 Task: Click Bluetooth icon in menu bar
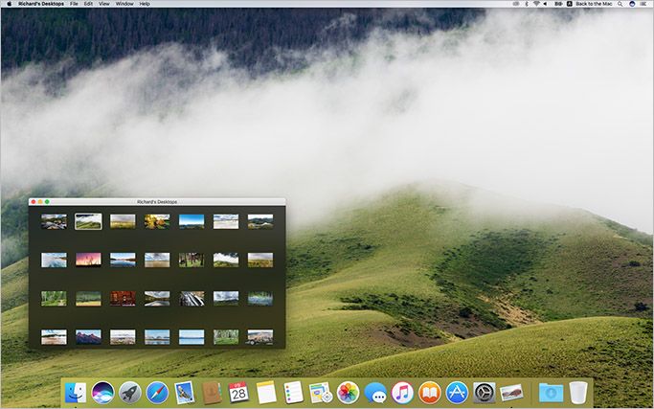pyautogui.click(x=527, y=4)
